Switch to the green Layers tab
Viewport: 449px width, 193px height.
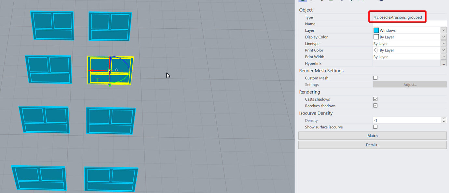331,0
